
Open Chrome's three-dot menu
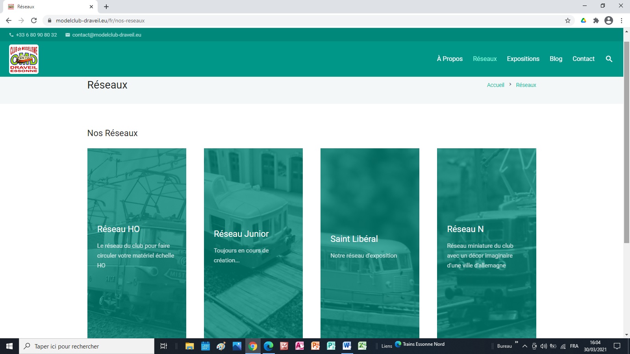pyautogui.click(x=621, y=20)
